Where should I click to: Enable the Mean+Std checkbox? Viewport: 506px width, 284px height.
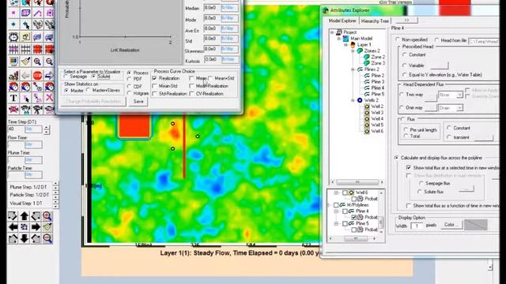(210, 78)
